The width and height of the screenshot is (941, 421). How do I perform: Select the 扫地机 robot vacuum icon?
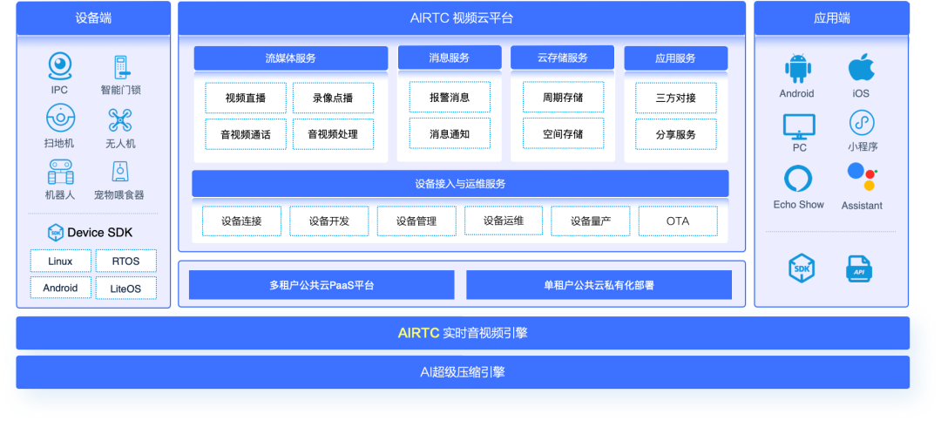click(61, 119)
